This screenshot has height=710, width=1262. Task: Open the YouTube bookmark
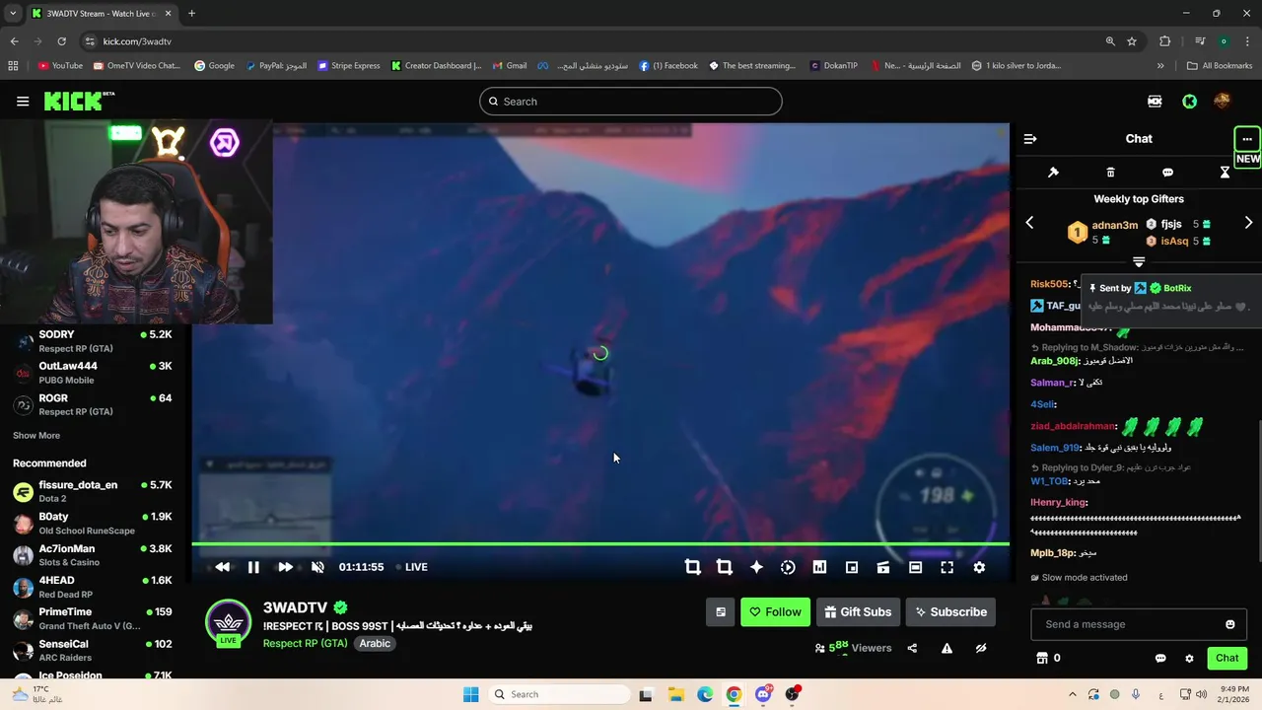[x=60, y=66]
